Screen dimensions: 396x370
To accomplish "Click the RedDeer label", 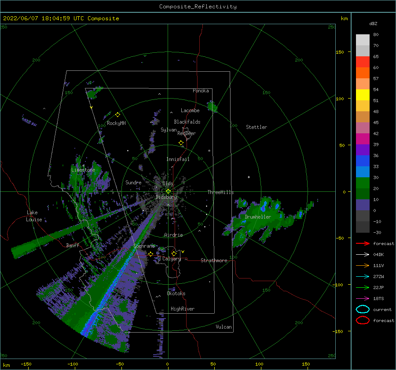I will pyautogui.click(x=187, y=133).
